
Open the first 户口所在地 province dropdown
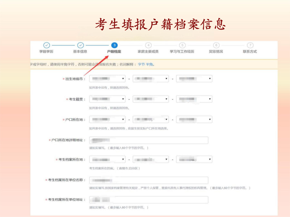coord(107,119)
